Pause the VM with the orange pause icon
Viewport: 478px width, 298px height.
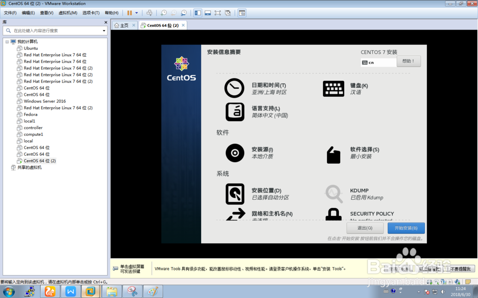coord(130,13)
